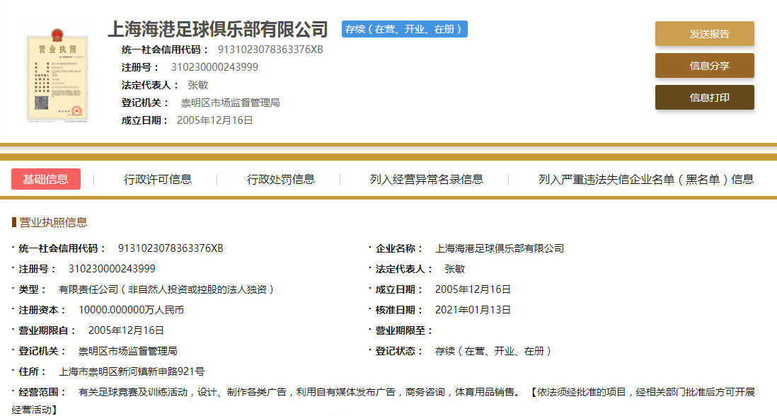Click the blue 存续 status badge
The image size is (777, 416).
click(x=404, y=29)
